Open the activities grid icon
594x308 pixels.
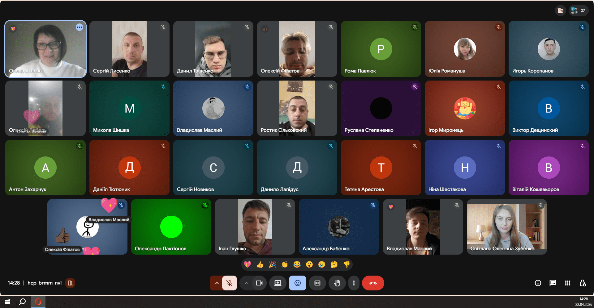[567, 283]
